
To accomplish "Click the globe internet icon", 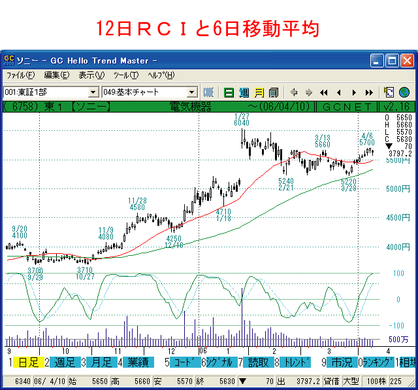I will point(404,92).
